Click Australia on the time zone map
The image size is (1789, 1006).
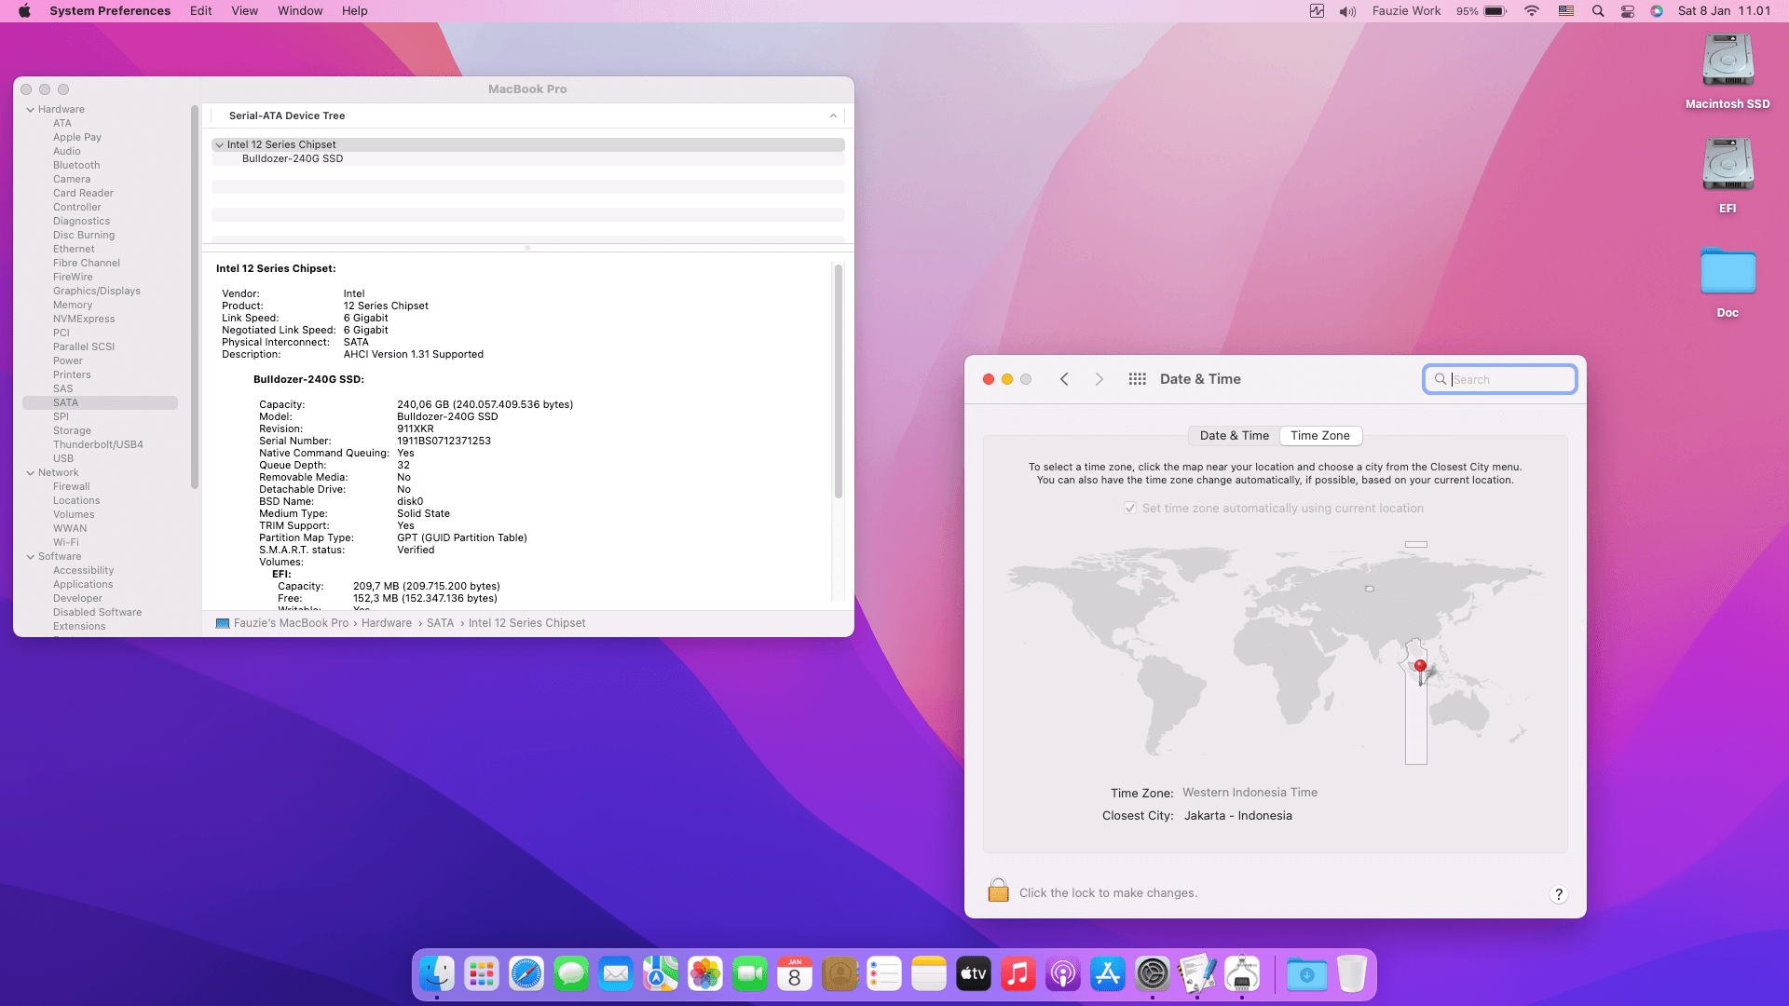coord(1459,711)
